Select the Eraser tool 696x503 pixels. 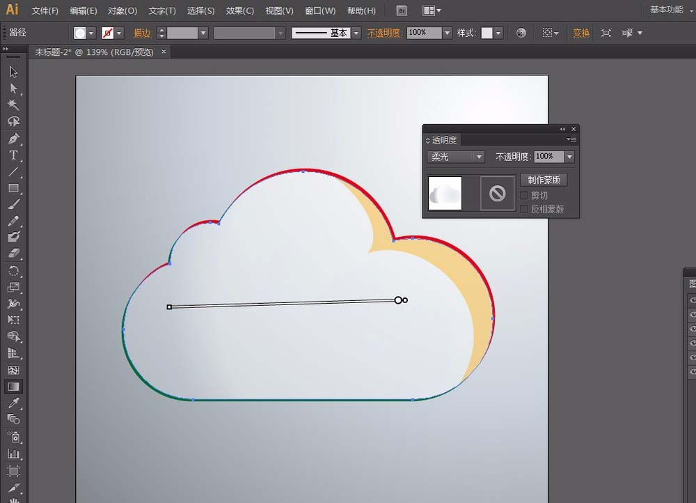(13, 254)
